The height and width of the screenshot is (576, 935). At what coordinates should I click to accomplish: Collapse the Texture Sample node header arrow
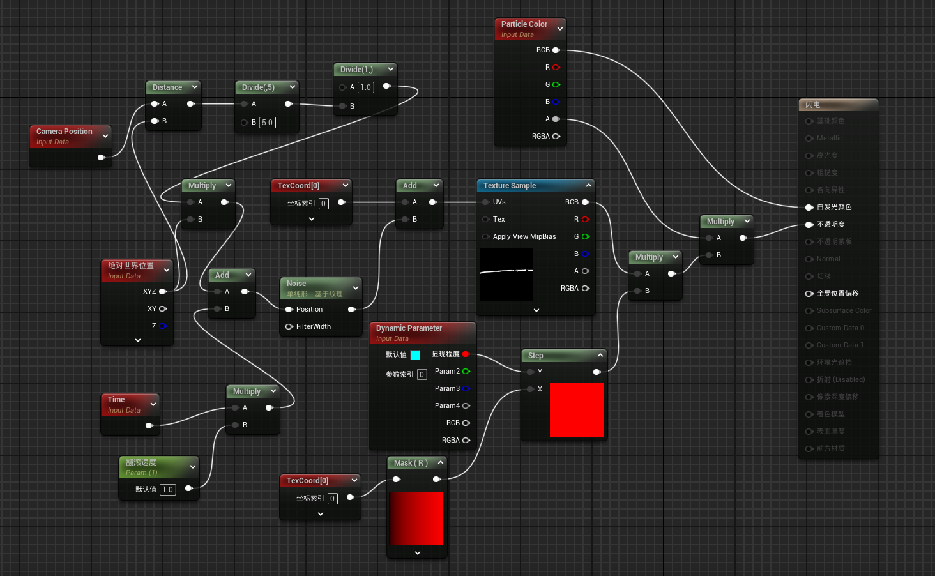589,185
